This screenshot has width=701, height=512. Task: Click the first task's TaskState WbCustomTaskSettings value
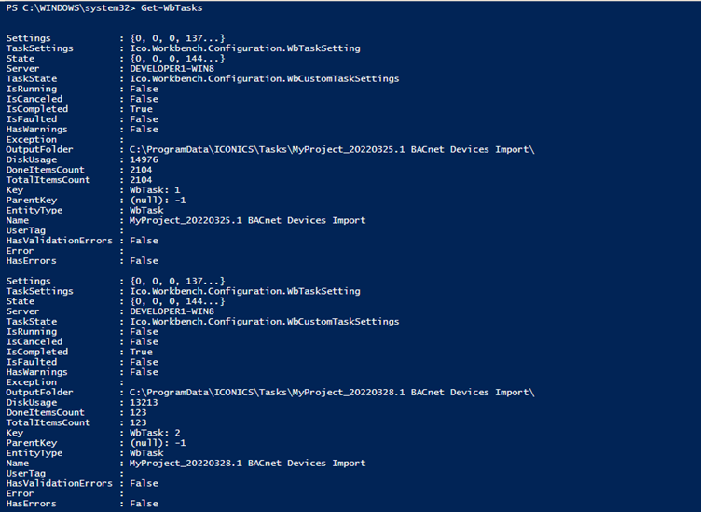[265, 79]
